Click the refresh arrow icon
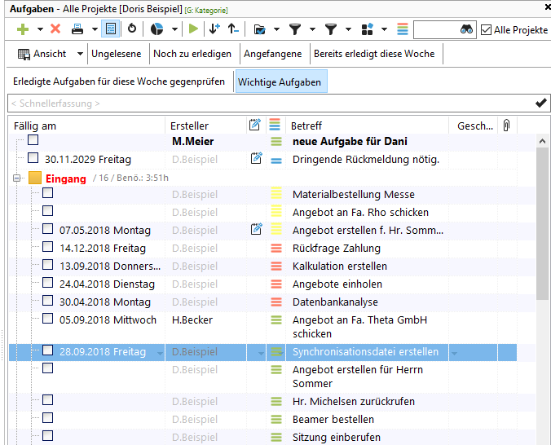This screenshot has width=551, height=445. (133, 29)
